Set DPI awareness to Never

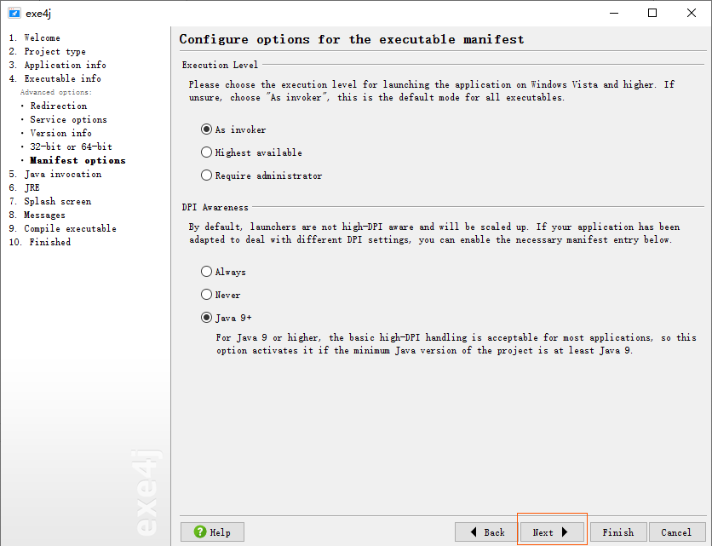pyautogui.click(x=221, y=295)
